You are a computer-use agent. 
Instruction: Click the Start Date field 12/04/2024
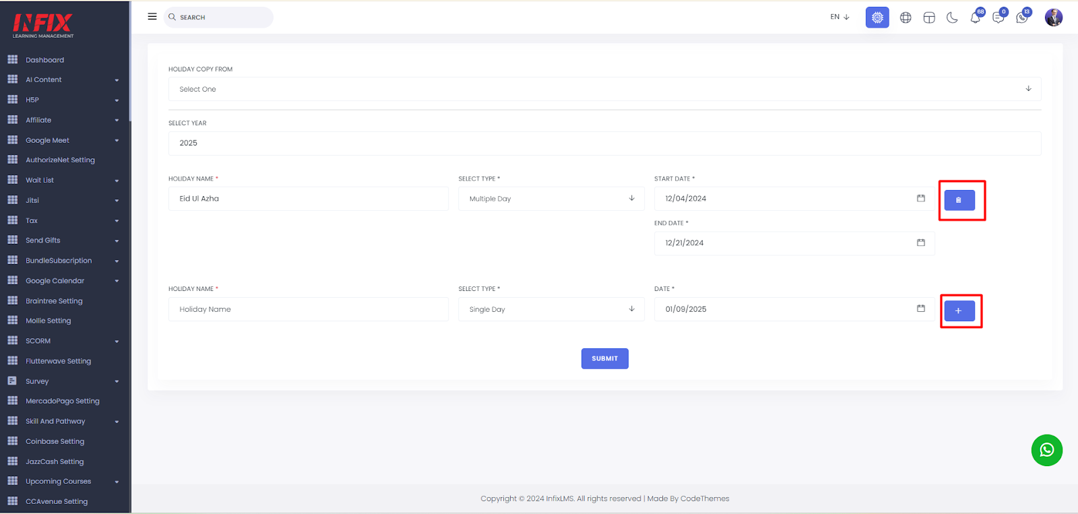pyautogui.click(x=794, y=199)
